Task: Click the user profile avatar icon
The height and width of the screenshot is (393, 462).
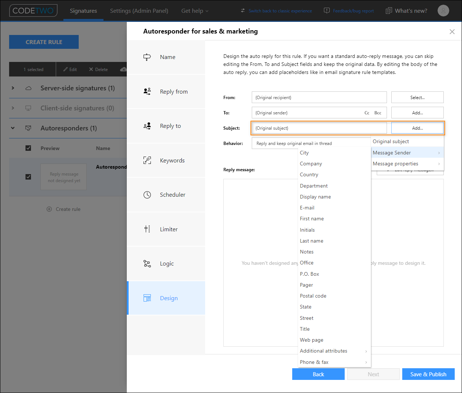Action: tap(443, 11)
